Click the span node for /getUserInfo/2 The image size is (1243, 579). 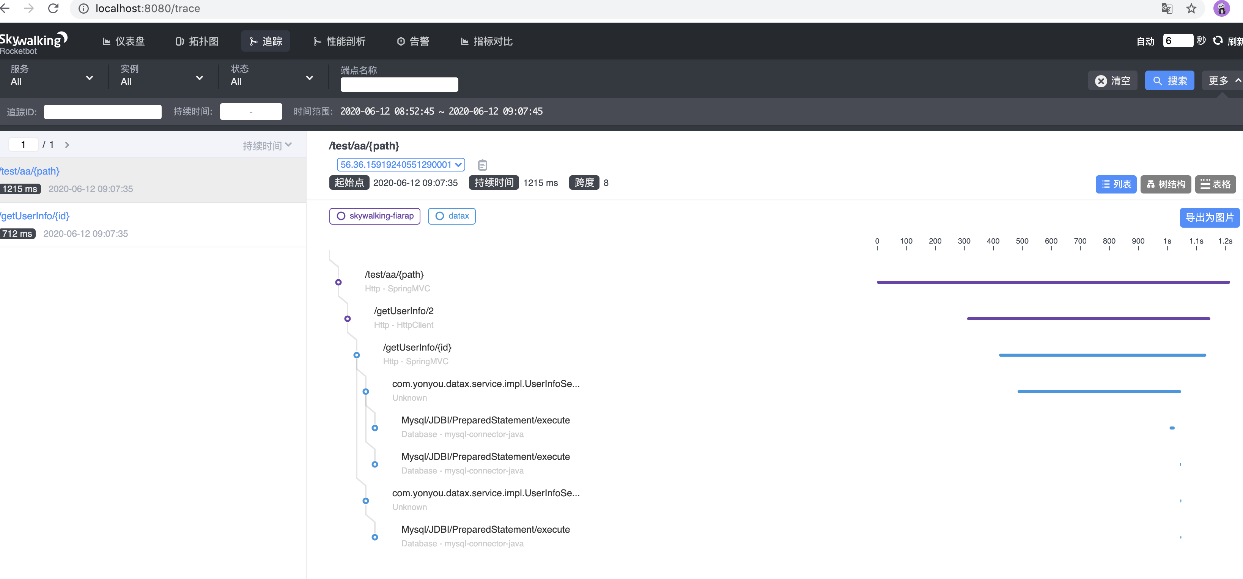click(x=348, y=319)
